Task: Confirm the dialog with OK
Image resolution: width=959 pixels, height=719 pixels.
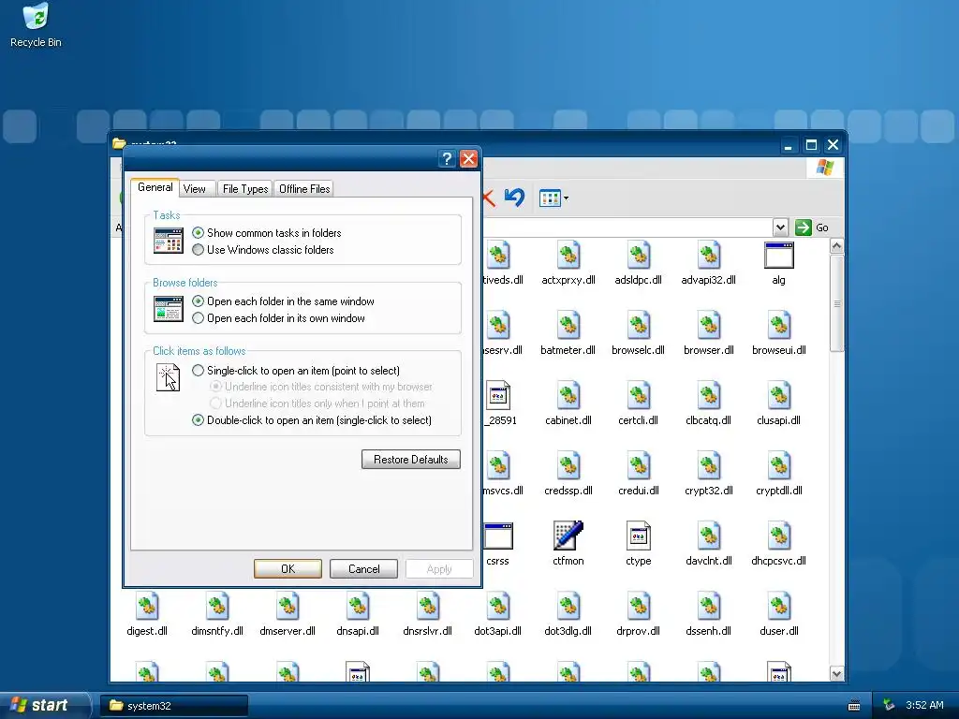Action: click(x=288, y=568)
